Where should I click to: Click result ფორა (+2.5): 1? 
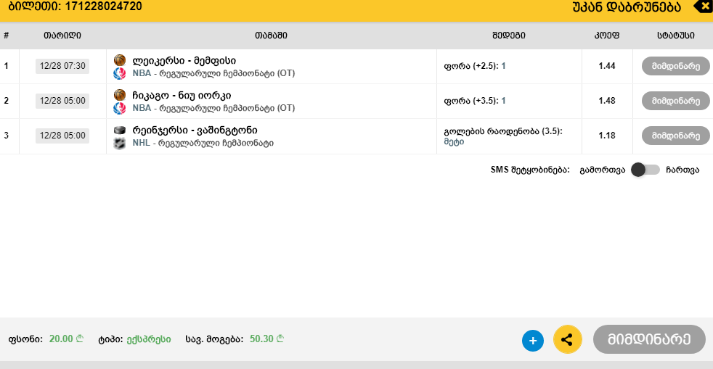point(475,66)
